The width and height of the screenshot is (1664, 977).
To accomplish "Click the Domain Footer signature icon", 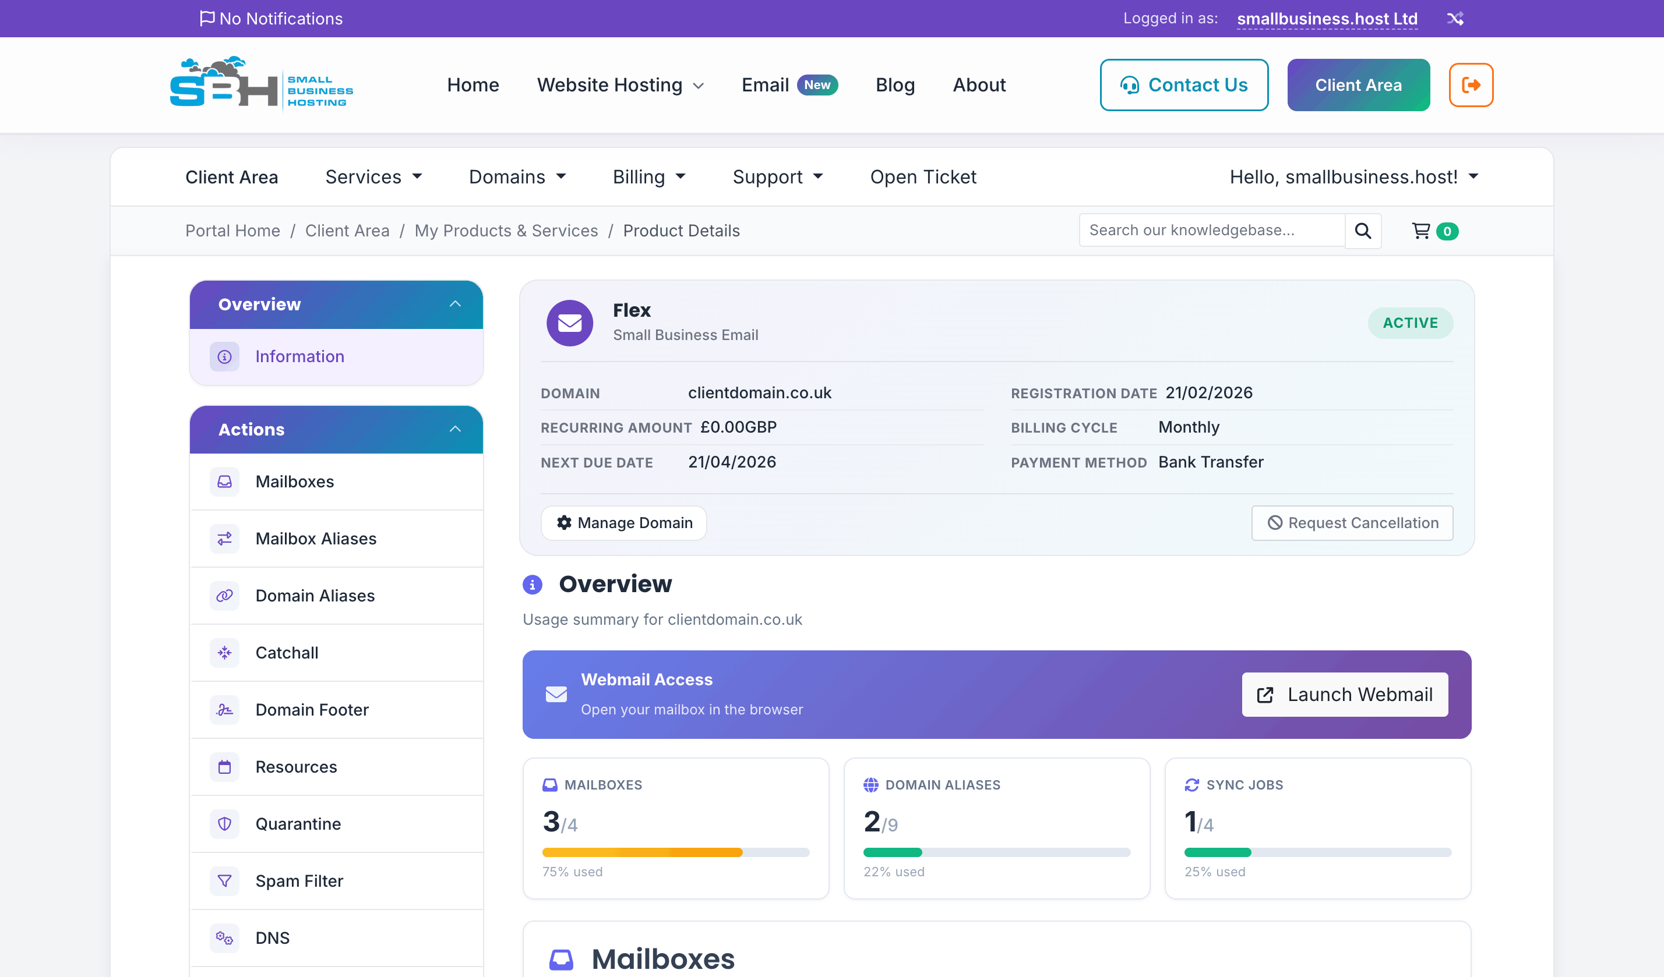I will coord(224,710).
